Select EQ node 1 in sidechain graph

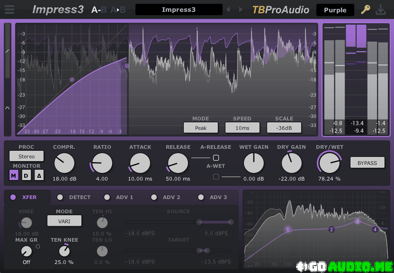click(x=288, y=229)
